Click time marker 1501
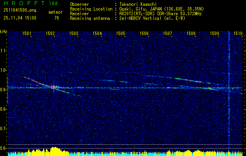The height and width of the screenshot is (156, 246). 27,33
